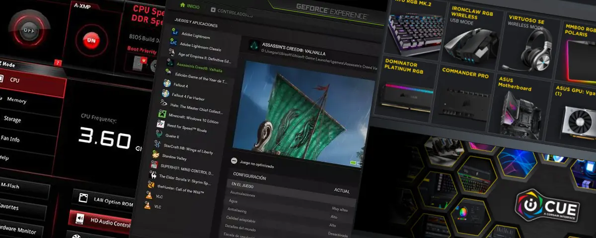
Task: Click the Fallout 4 Far Harbor icon
Action: [166, 93]
